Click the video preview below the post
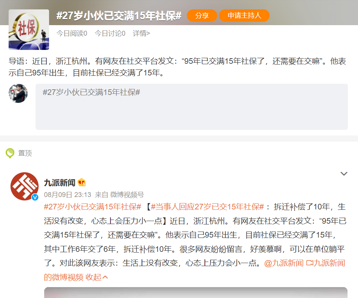This screenshot has height=298, width=358. click(195, 293)
